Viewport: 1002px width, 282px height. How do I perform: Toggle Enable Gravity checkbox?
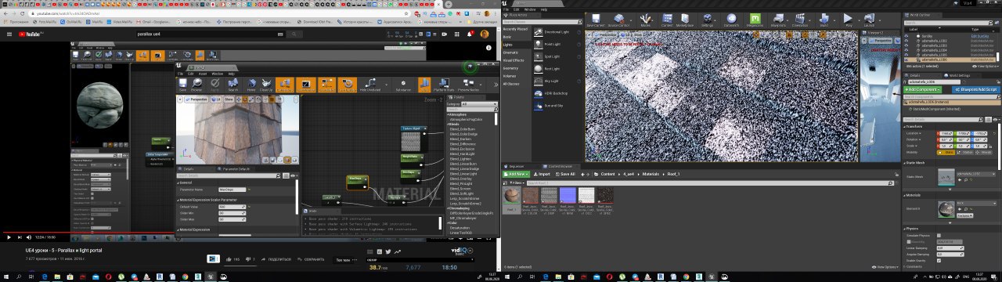pyautogui.click(x=939, y=260)
